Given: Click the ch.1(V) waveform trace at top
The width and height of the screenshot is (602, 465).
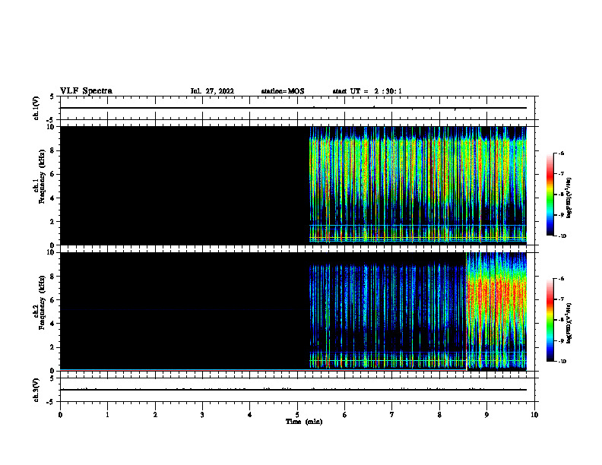Looking at the screenshot, I should 293,108.
